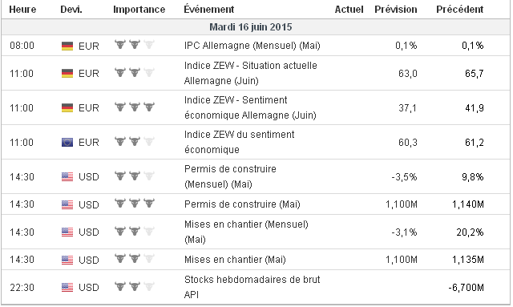Open the Indice ZEW du sentiment économique event

[x=239, y=142]
